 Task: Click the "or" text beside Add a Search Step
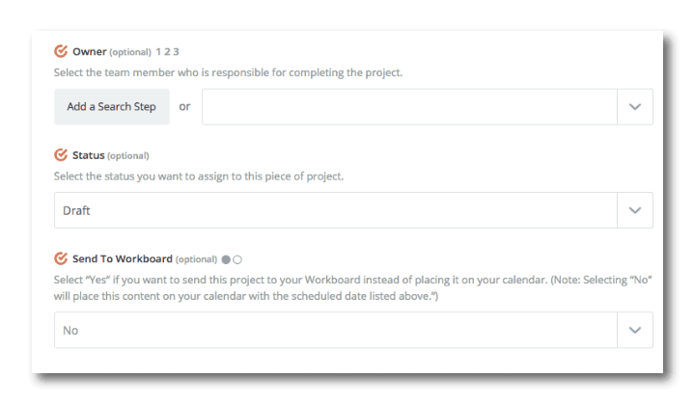click(x=185, y=107)
